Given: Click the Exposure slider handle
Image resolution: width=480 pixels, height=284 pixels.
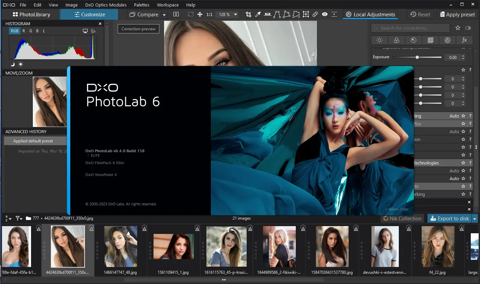Looking at the screenshot, I should pyautogui.click(x=417, y=57).
